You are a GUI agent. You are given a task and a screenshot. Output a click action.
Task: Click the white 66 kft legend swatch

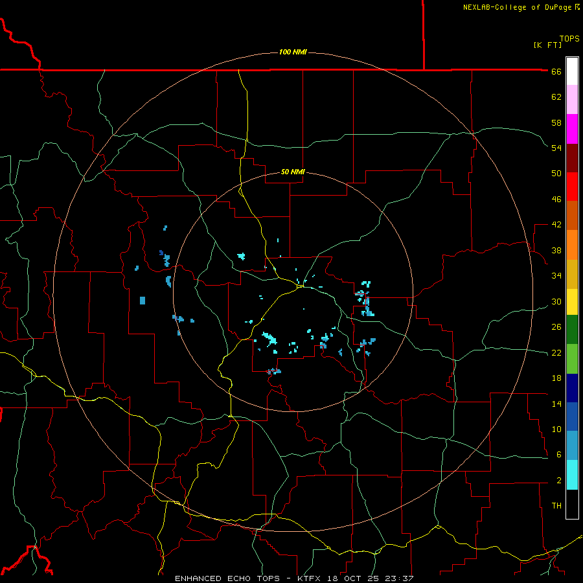pyautogui.click(x=572, y=71)
